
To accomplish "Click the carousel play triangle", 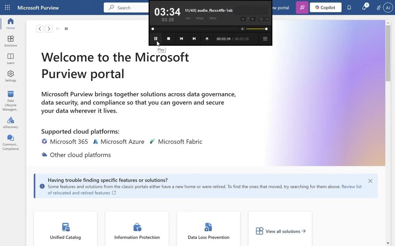I will coord(58,29).
